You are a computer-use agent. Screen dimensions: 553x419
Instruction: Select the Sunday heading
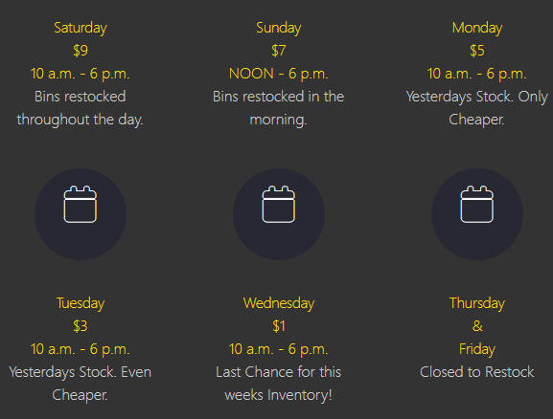coord(279,28)
